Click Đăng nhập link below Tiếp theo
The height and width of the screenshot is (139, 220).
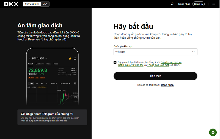tap(167, 85)
